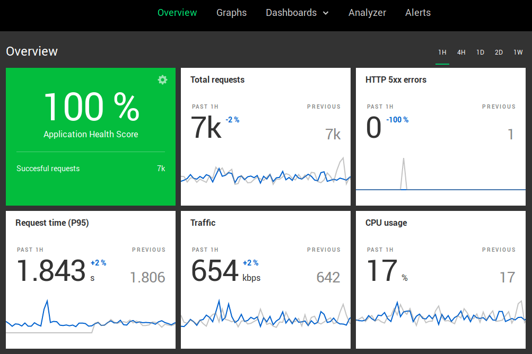Expand the Dashboards dropdown menu
Screen dimensions: 532x354
click(297, 13)
